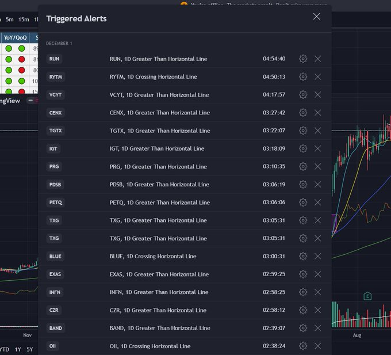Screen dimensions: 391x355
Task: Close the Triggered Alerts dialog
Action: tap(316, 17)
